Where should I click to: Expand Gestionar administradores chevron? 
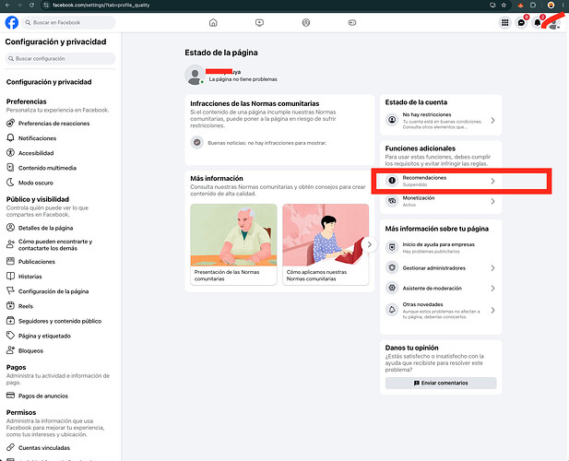(x=492, y=268)
